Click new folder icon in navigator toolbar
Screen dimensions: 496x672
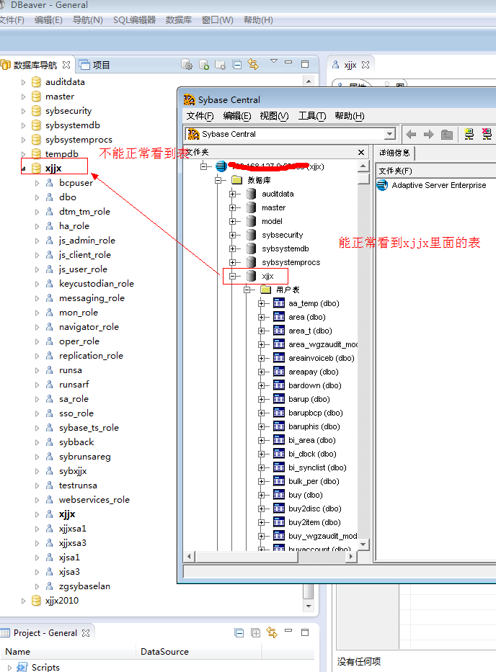tap(220, 65)
